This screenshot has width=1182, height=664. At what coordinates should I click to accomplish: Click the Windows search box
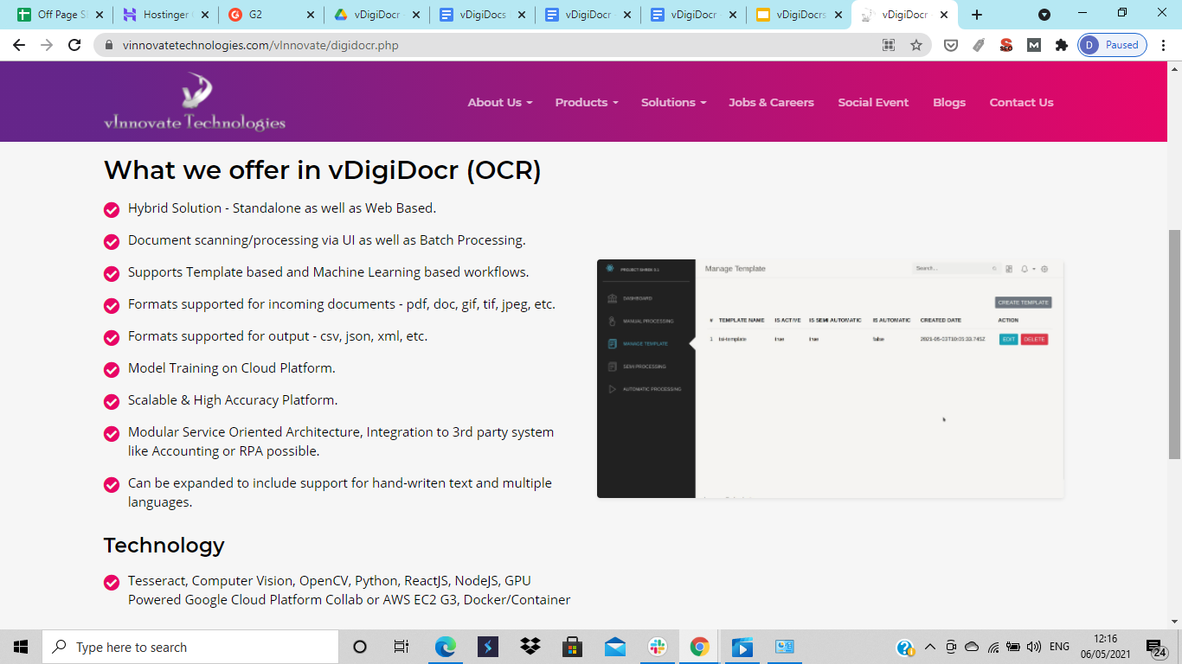190,647
